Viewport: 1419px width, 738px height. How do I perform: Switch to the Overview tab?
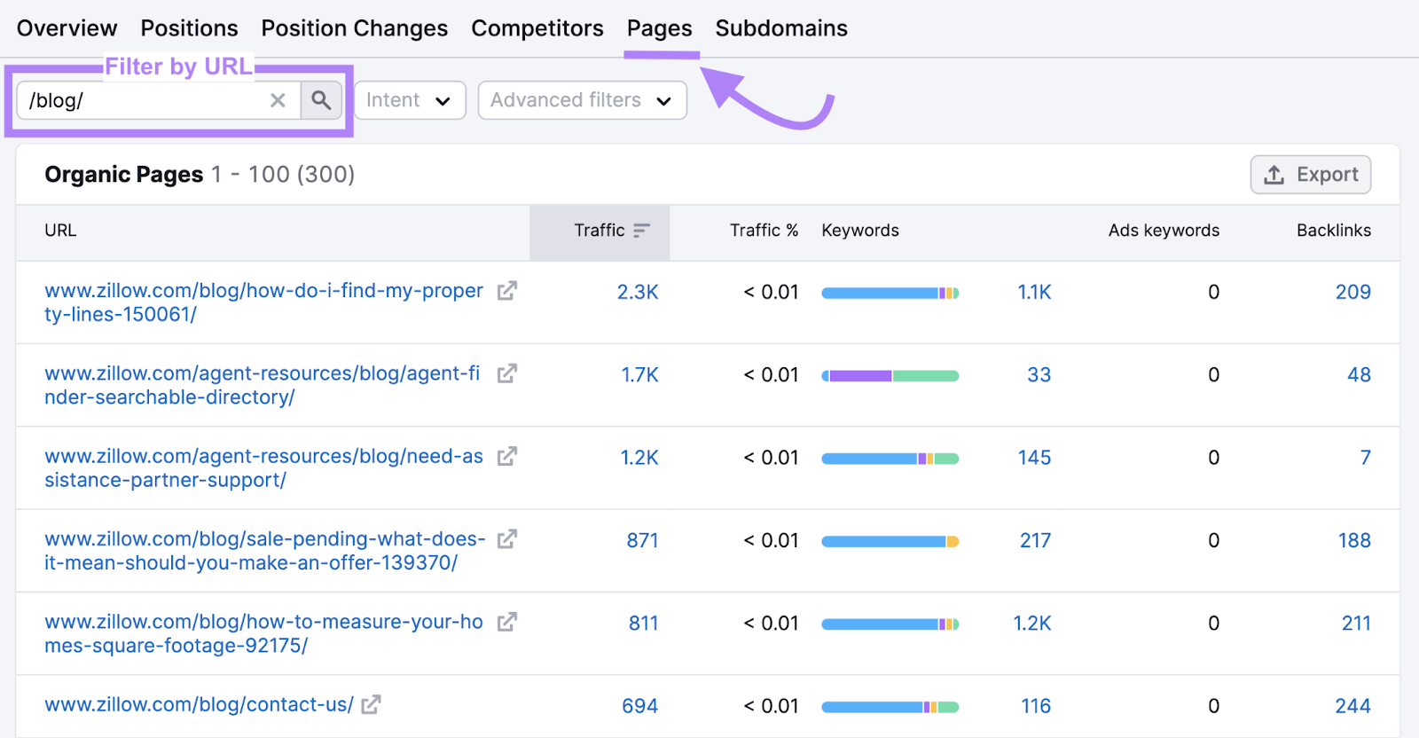pos(67,28)
